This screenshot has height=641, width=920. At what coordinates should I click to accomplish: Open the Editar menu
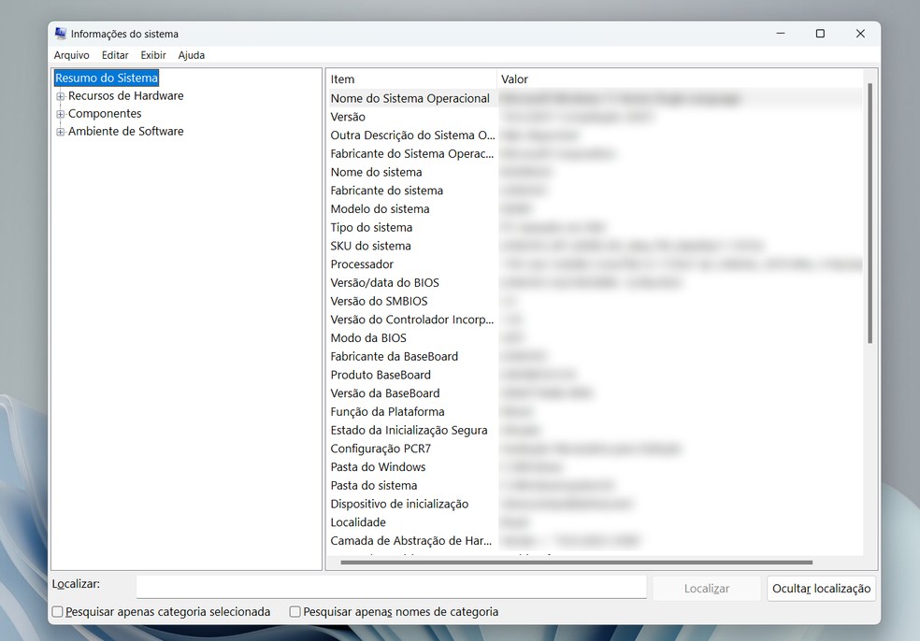114,55
